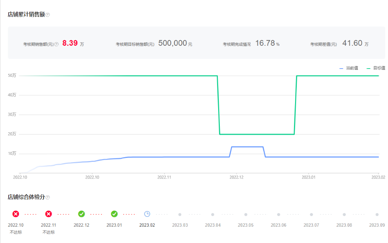Click gray dot for 2023.08

[x=344, y=214]
